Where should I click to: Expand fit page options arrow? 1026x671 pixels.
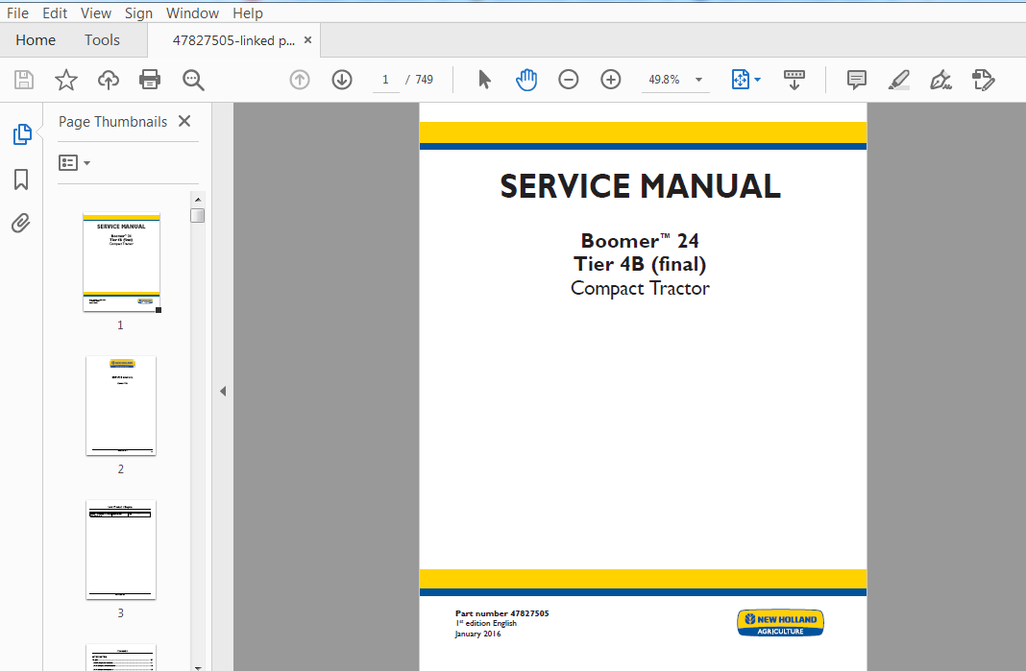758,80
